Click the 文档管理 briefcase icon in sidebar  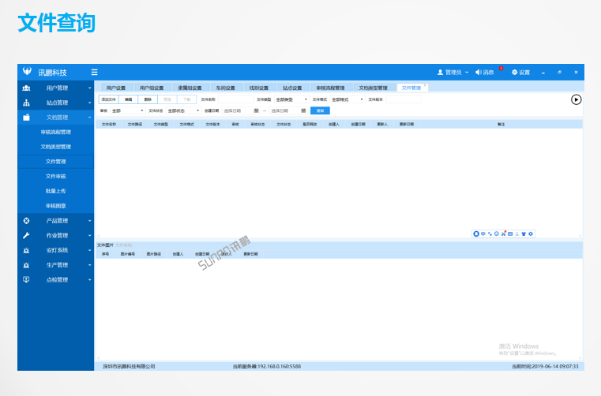pos(26,117)
